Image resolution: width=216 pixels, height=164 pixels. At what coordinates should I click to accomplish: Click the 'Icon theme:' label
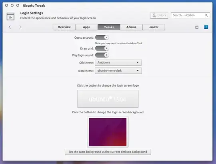coord(86,71)
